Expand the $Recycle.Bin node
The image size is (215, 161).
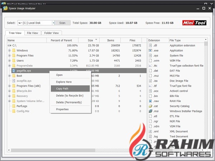9,91
